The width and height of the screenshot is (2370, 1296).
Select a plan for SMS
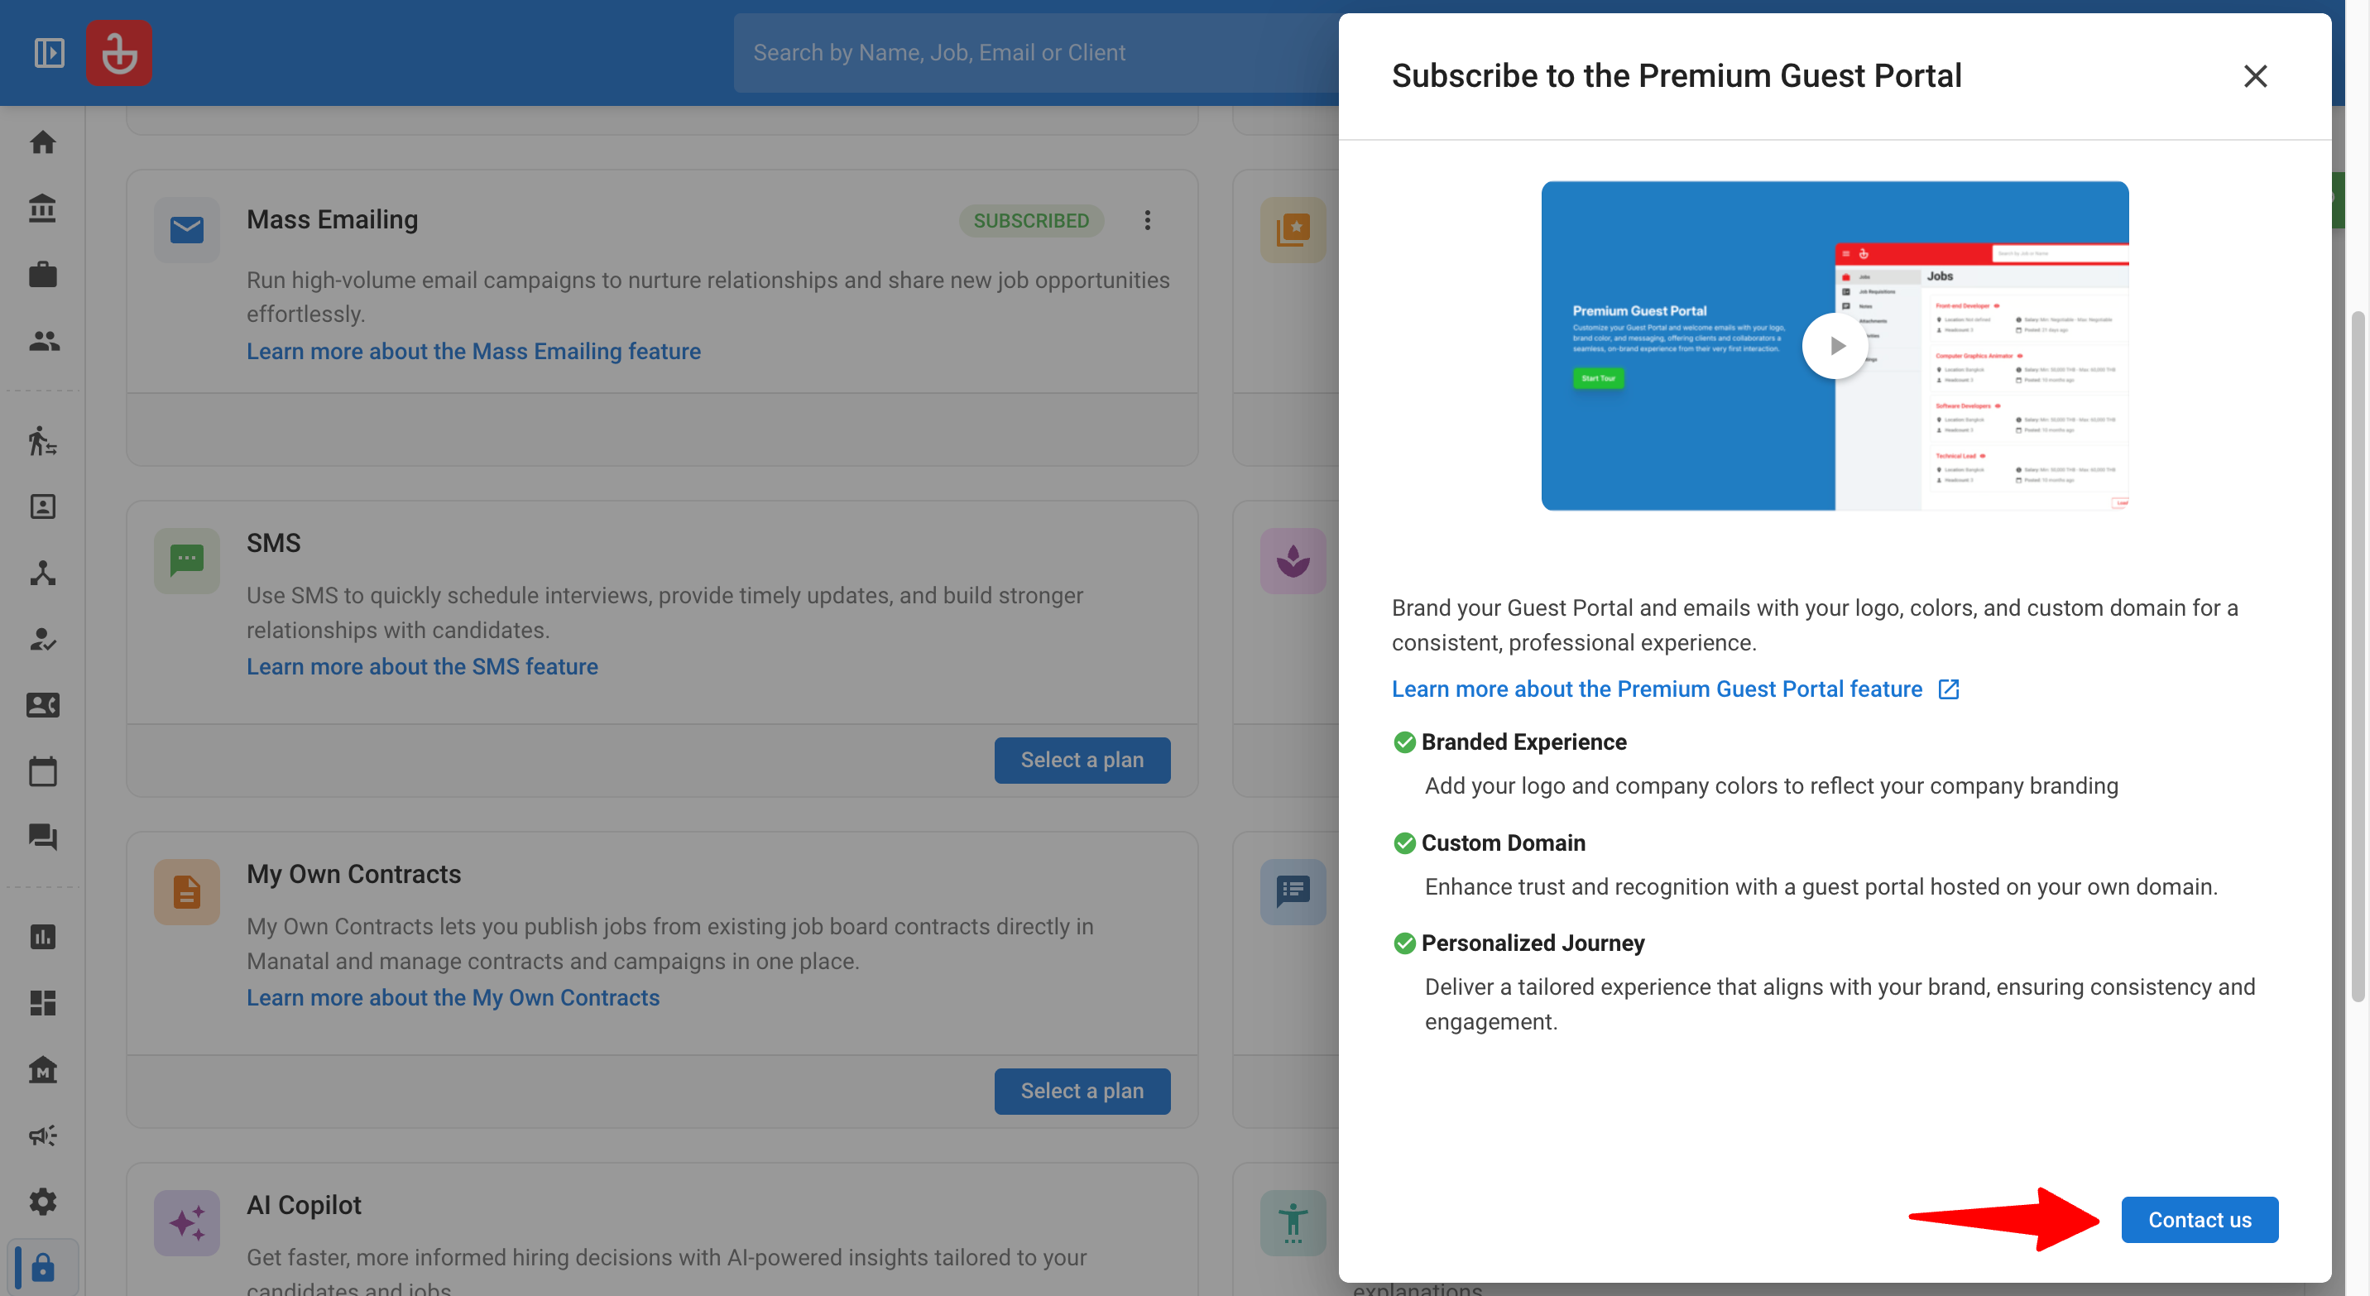pos(1082,760)
